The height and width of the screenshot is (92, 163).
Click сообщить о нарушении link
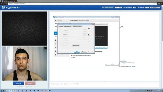pos(24,87)
